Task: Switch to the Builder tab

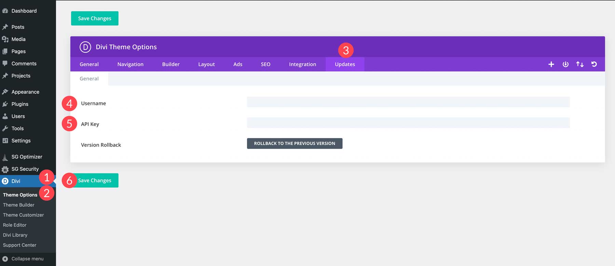Action: pos(171,64)
